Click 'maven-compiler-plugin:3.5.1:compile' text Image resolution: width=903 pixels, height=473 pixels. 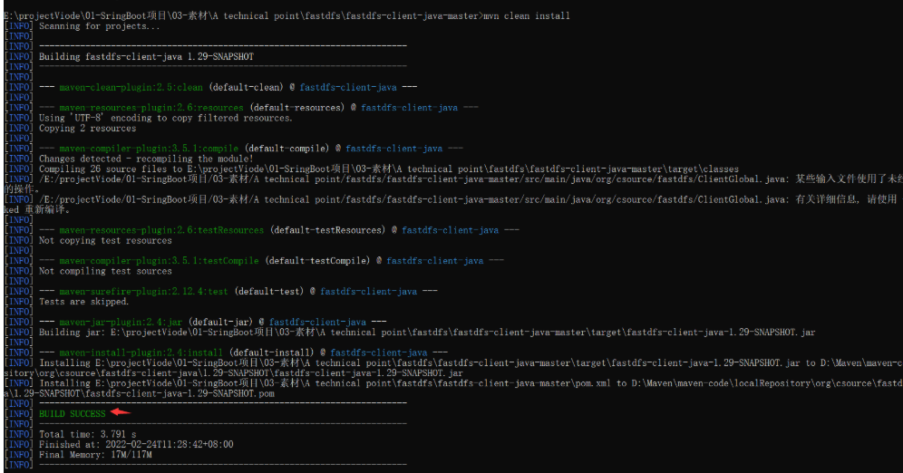[149, 149]
